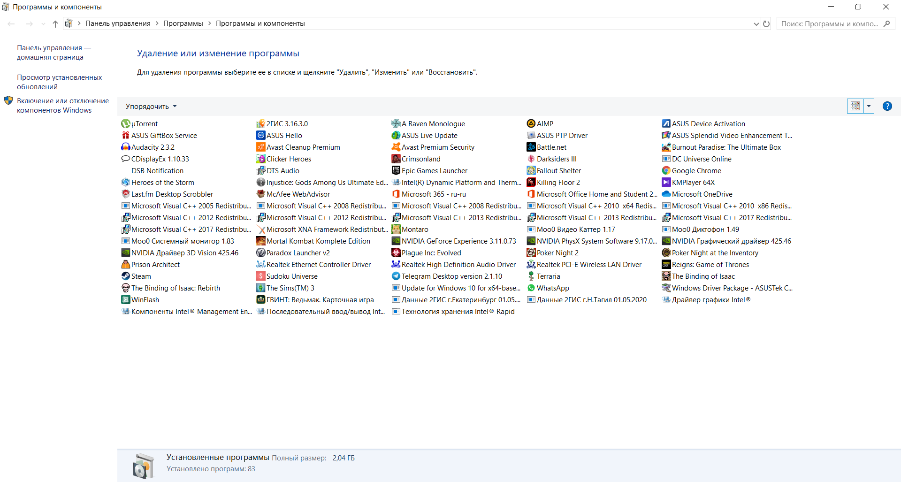
Task: Click the Battle.net icon
Action: coord(531,147)
